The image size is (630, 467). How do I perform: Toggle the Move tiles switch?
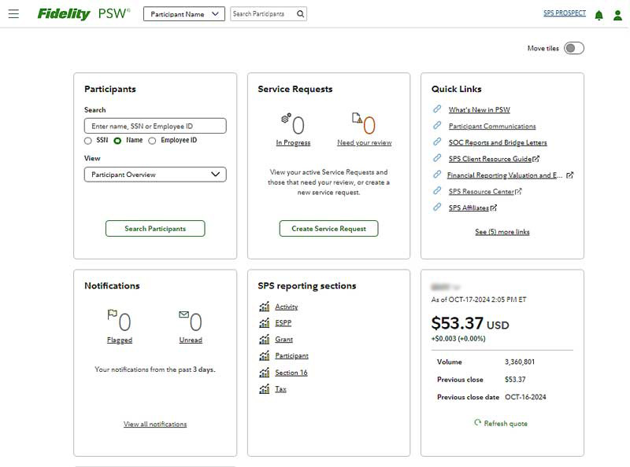[573, 48]
